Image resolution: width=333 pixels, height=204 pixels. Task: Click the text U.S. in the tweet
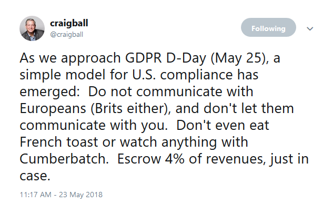144,75
